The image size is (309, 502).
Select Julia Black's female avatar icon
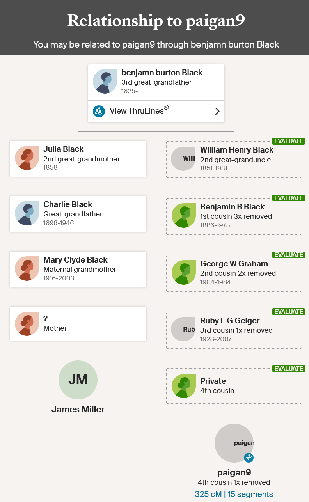pos(27,158)
